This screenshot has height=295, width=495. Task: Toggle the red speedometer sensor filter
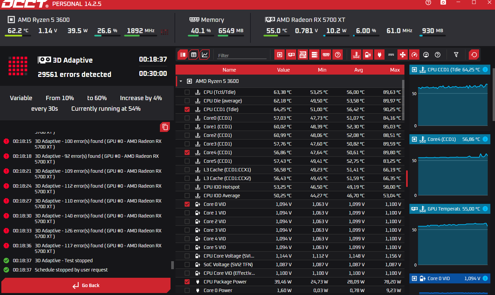coord(414,55)
